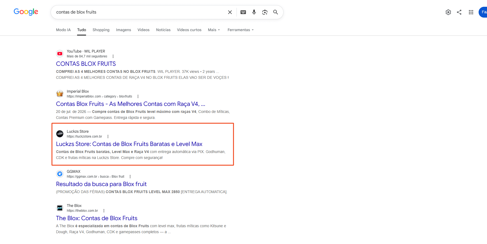Expand the Ferramentas dropdown
The image size is (487, 244).
click(x=241, y=30)
